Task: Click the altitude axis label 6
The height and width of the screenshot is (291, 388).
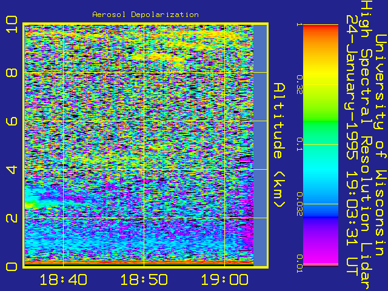Action: tap(12, 121)
